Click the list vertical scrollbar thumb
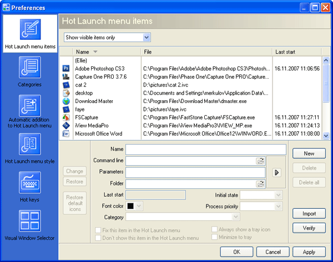The image size is (333, 262). click(x=326, y=84)
